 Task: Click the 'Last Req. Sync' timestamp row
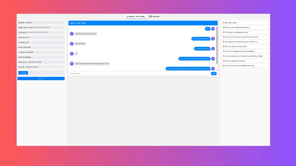coord(41,62)
